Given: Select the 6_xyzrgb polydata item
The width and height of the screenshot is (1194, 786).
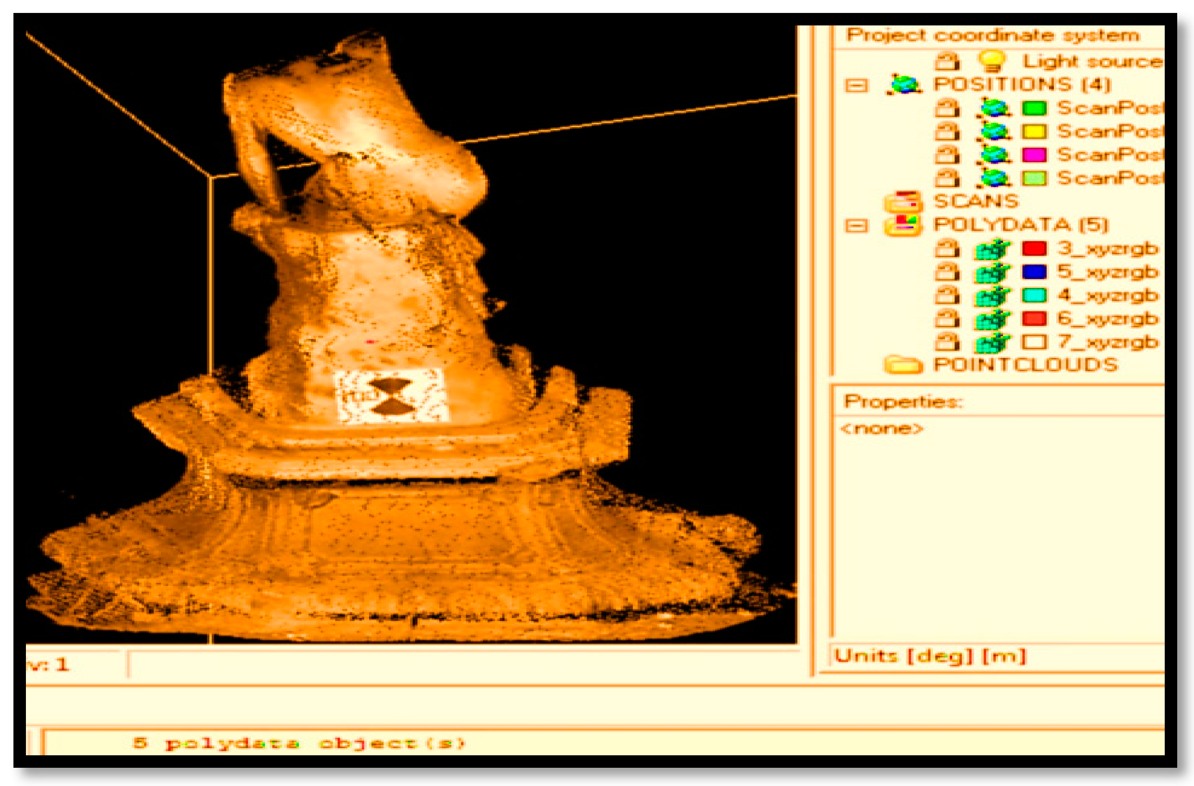Looking at the screenshot, I should (1107, 319).
